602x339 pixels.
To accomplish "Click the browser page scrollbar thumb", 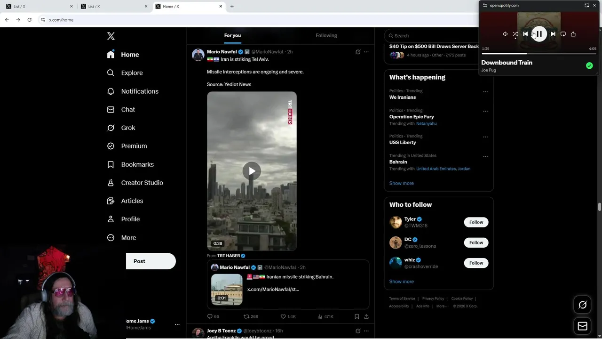I will pos(600,207).
